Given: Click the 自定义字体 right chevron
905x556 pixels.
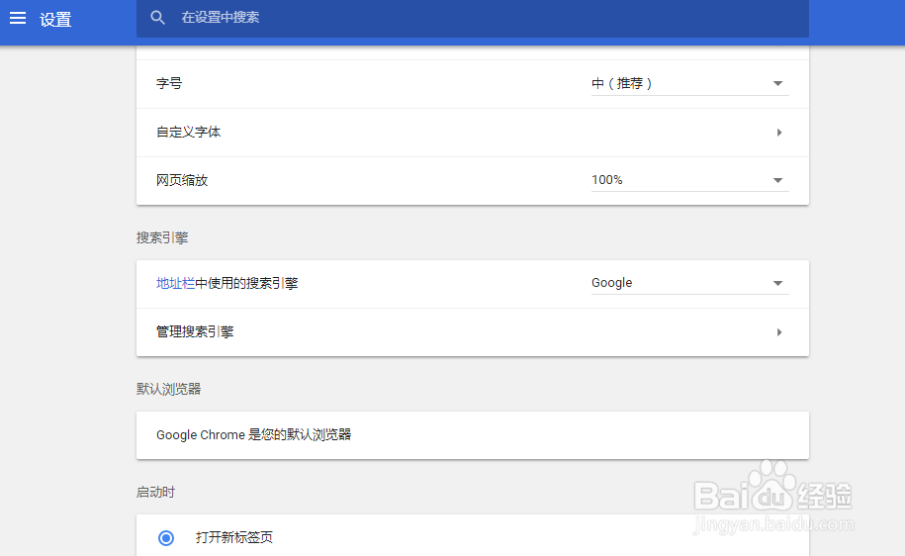Looking at the screenshot, I should point(779,133).
